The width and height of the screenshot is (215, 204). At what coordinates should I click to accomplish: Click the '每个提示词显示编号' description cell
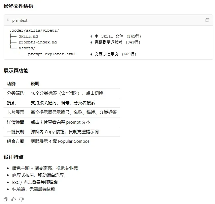click(74, 112)
